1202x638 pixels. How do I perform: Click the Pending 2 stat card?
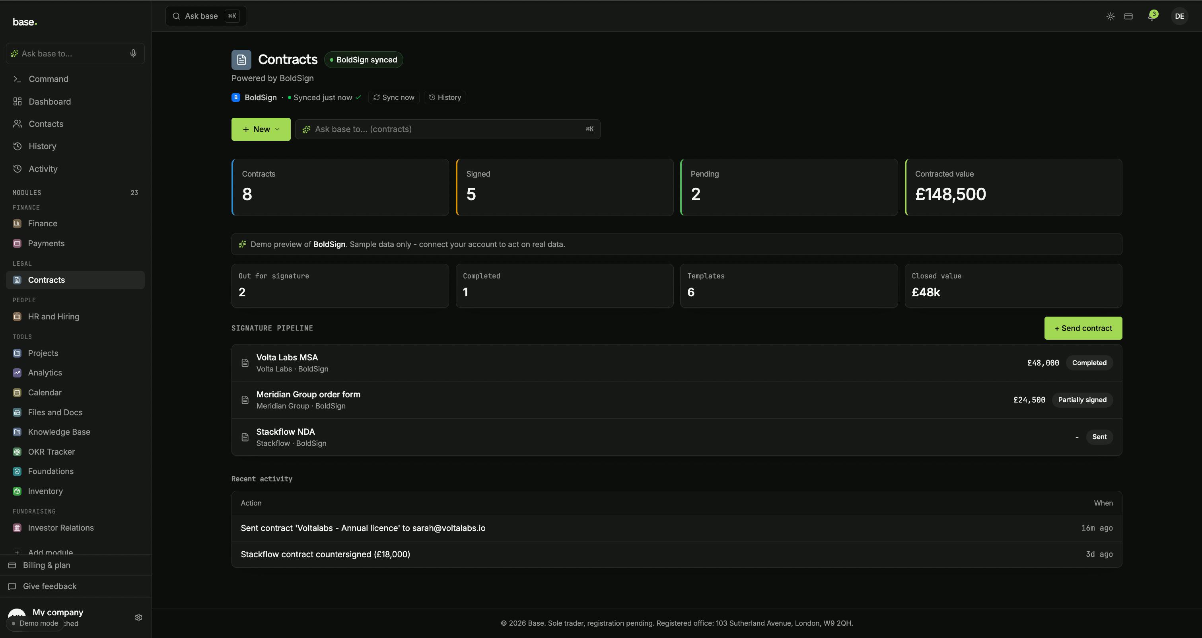coord(789,187)
